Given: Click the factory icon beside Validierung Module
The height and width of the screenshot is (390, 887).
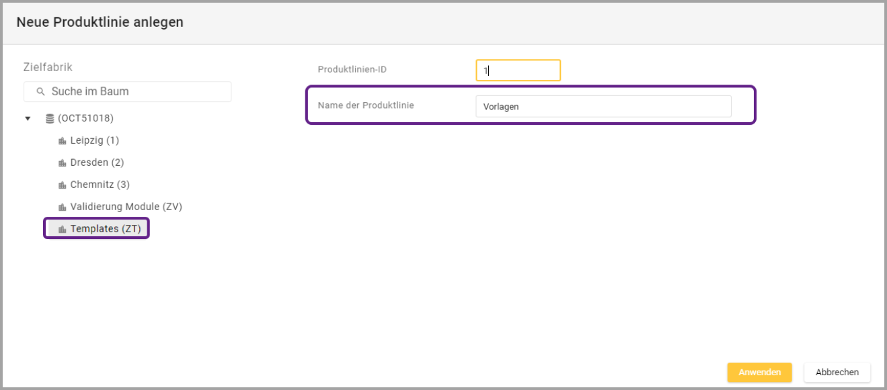Looking at the screenshot, I should [63, 207].
